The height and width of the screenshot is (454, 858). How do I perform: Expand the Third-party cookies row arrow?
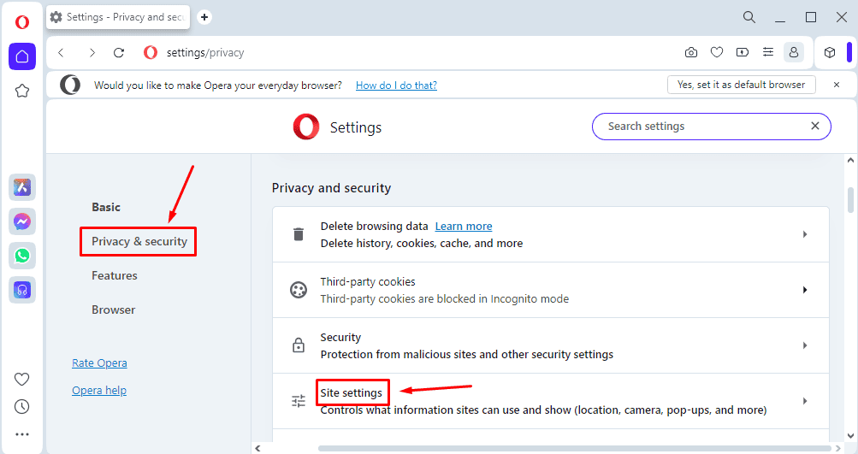pos(805,290)
